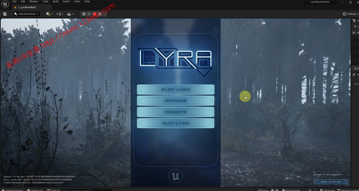Open the Derived Data status bar icon
359x191 pixels.
(x=291, y=190)
